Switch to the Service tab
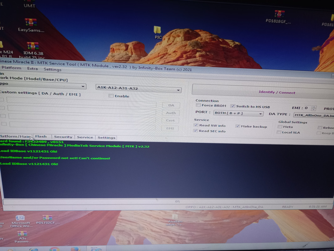The width and height of the screenshot is (334, 251). pos(85,137)
